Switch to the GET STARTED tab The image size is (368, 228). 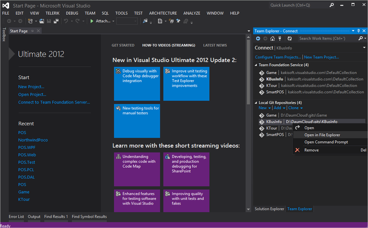click(123, 45)
